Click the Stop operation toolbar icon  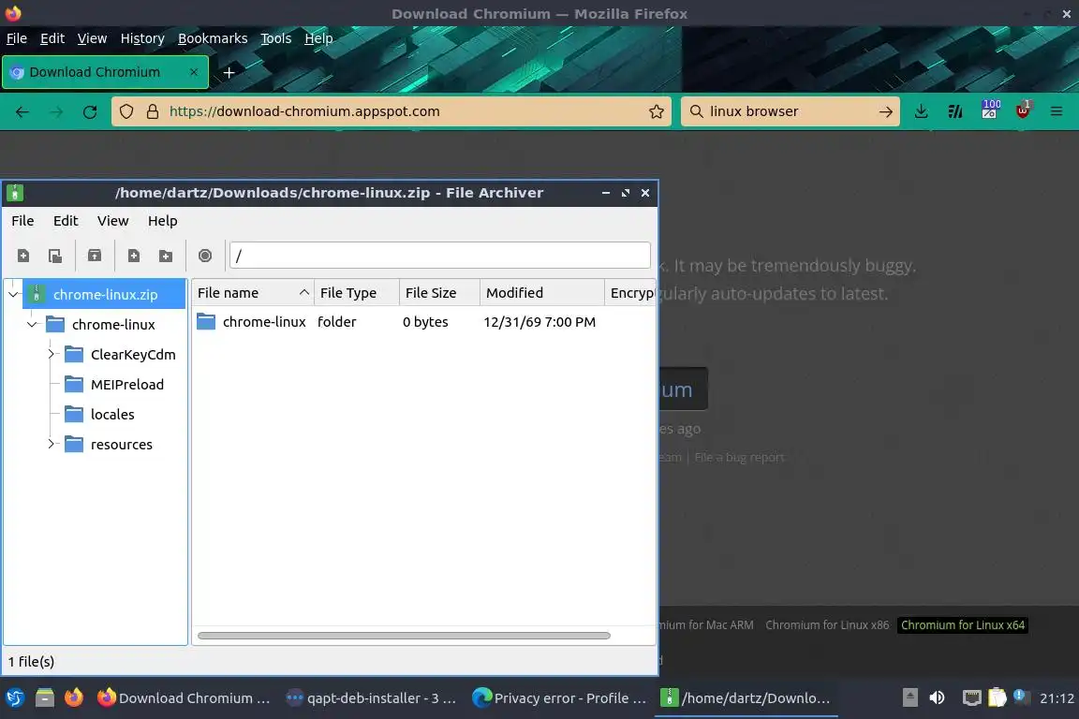pyautogui.click(x=204, y=256)
